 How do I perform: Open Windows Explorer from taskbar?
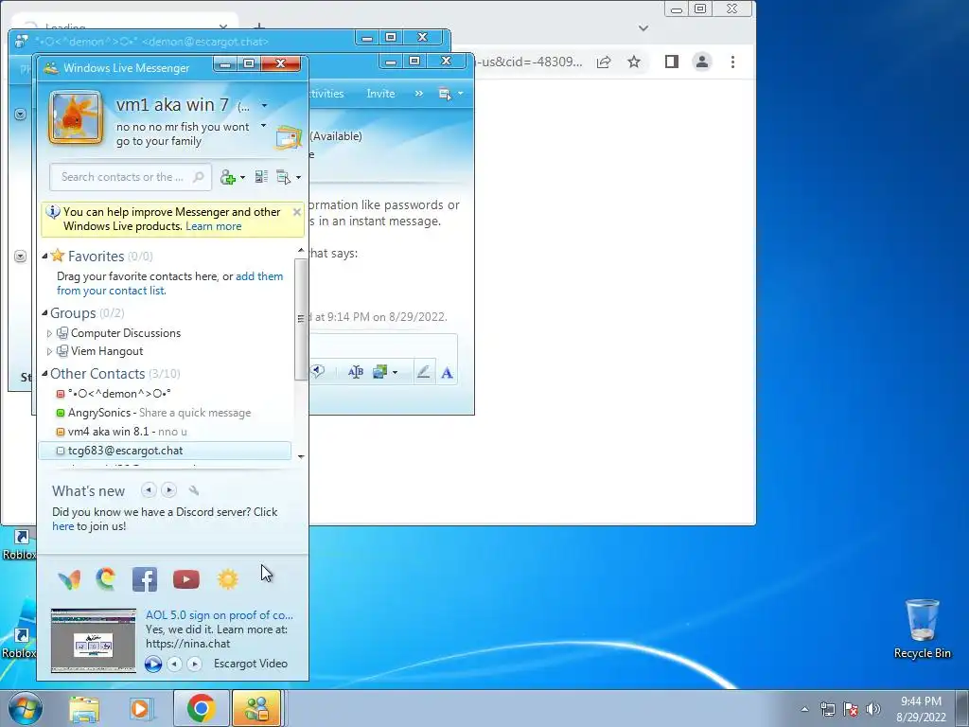pyautogui.click(x=84, y=708)
